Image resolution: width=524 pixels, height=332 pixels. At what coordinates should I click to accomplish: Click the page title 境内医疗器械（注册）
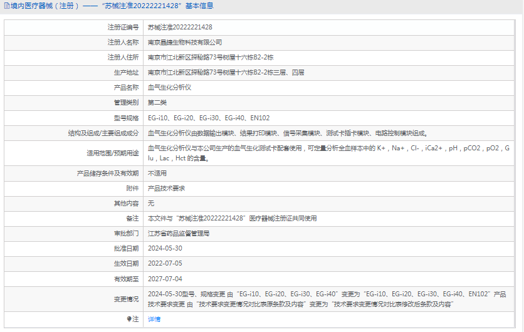45,6
